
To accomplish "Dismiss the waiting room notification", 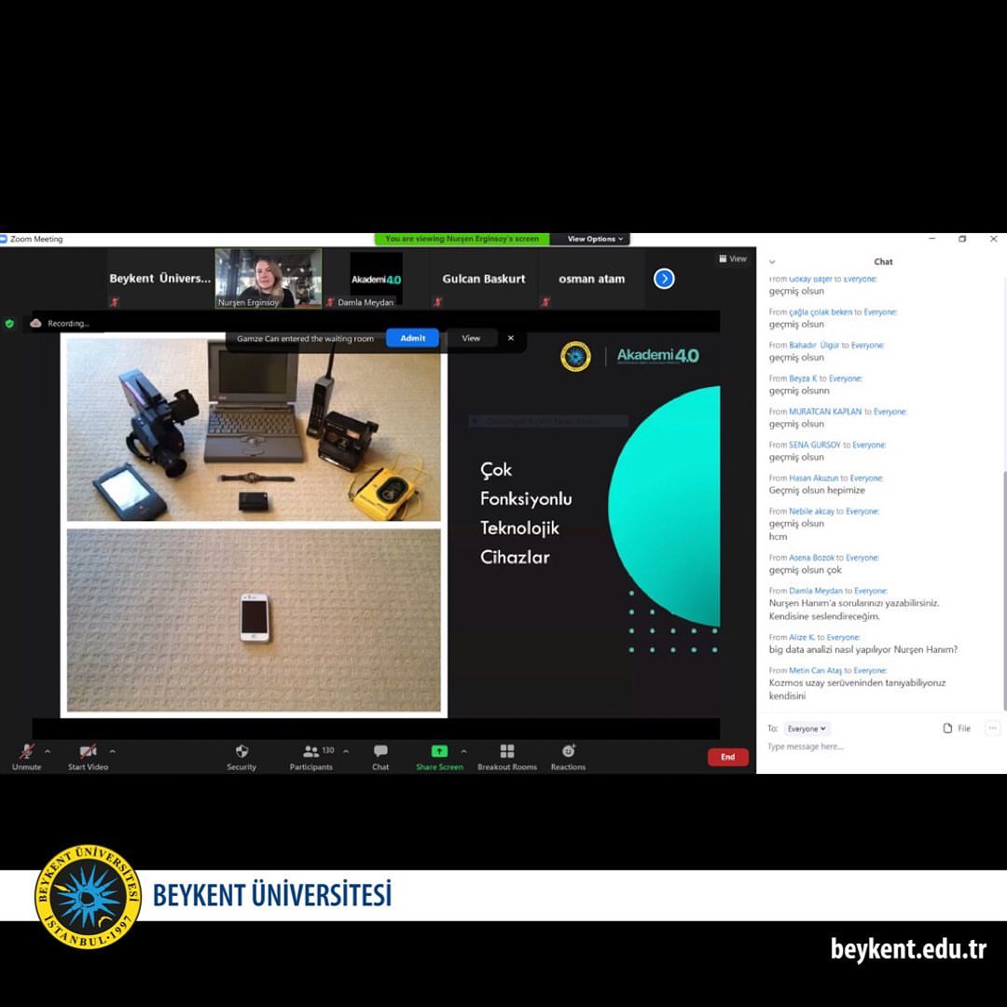I will click(x=511, y=338).
